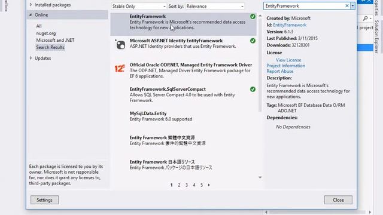Select Installed packages category
The width and height of the screenshot is (383, 215).
pyautogui.click(x=53, y=5)
